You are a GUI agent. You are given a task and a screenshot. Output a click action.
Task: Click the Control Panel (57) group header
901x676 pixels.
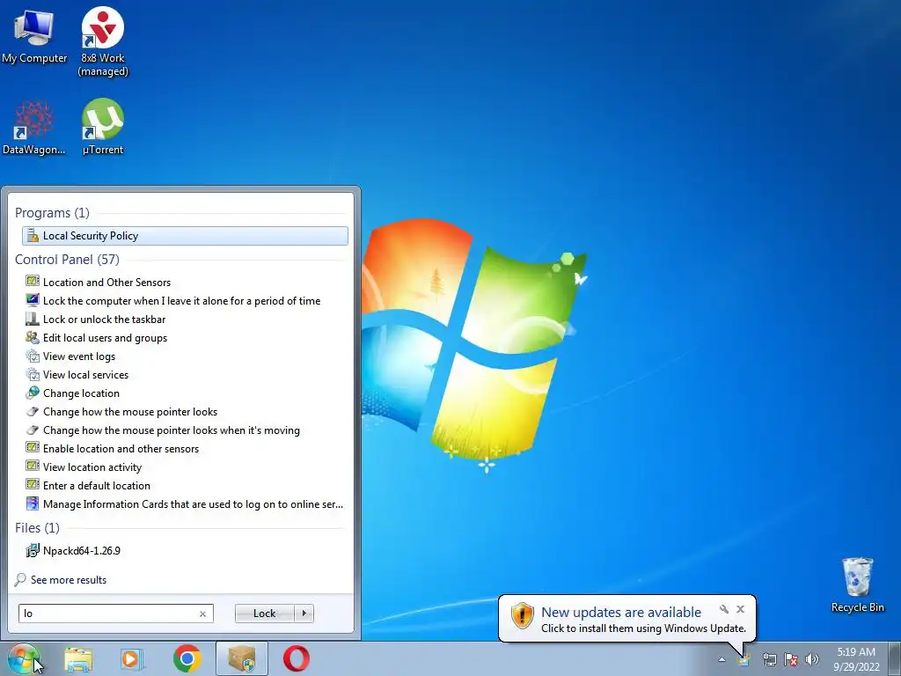click(x=67, y=260)
